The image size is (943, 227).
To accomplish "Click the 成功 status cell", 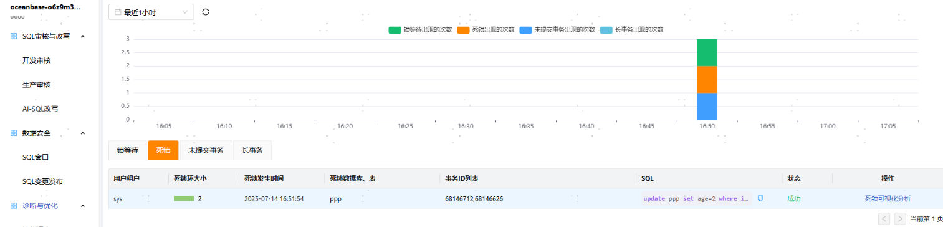I will click(x=793, y=198).
